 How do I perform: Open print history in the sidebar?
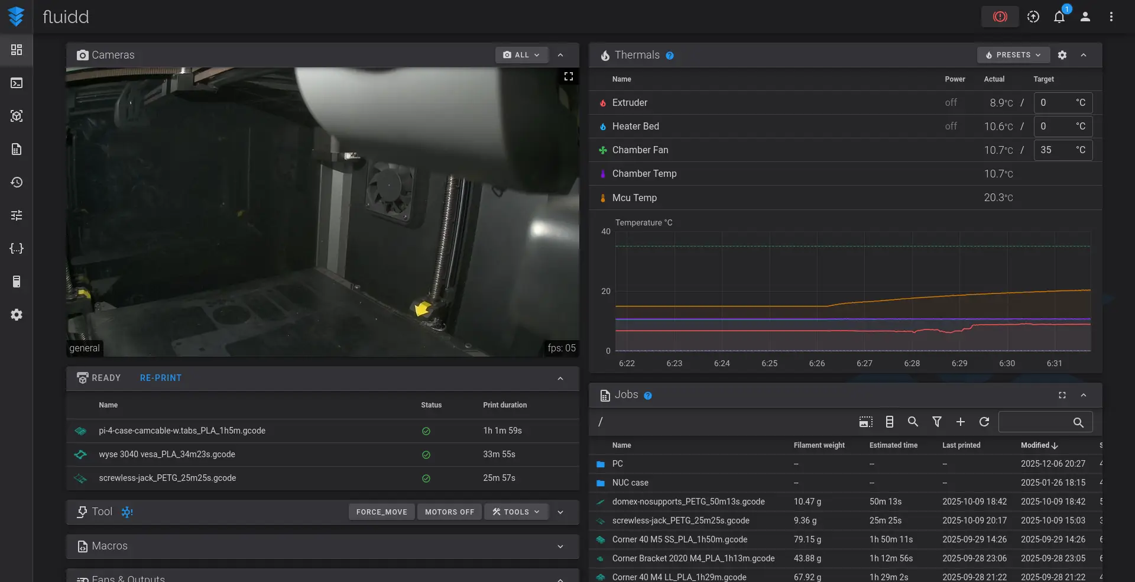tap(17, 182)
